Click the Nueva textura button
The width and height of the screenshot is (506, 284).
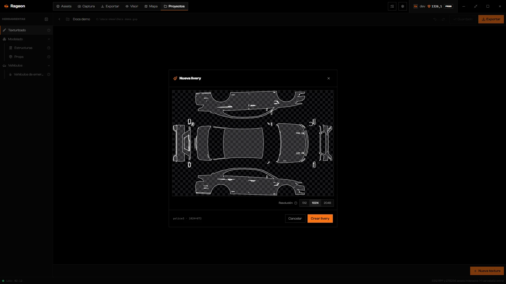pos(487,271)
